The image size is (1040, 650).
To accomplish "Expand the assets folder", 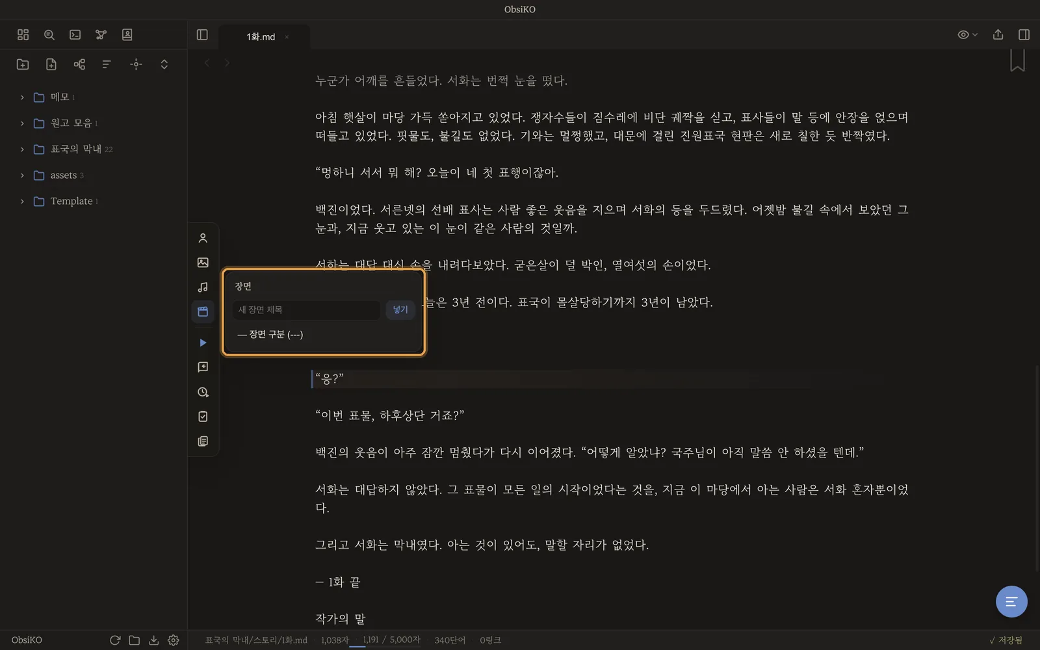I will [22, 175].
